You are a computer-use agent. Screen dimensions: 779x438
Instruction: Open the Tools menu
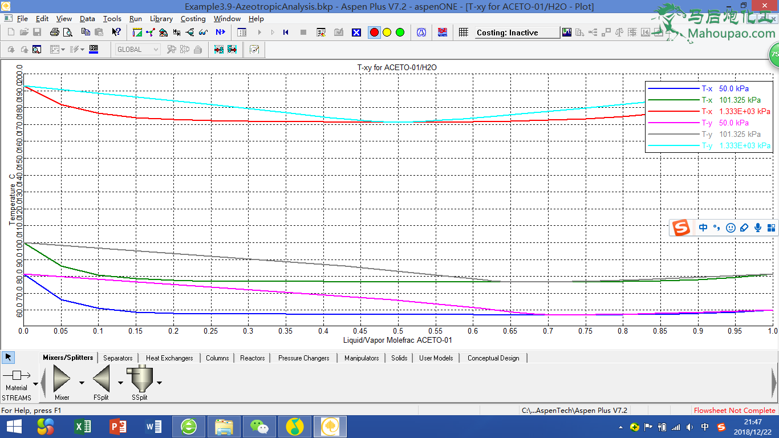(x=112, y=19)
